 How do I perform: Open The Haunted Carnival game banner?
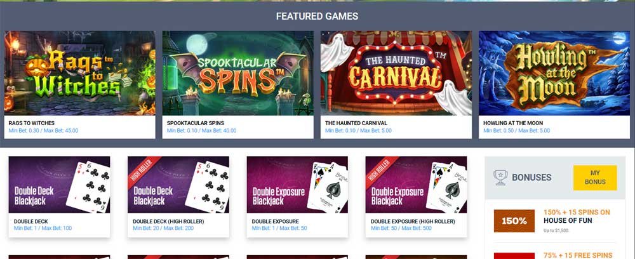tap(396, 73)
